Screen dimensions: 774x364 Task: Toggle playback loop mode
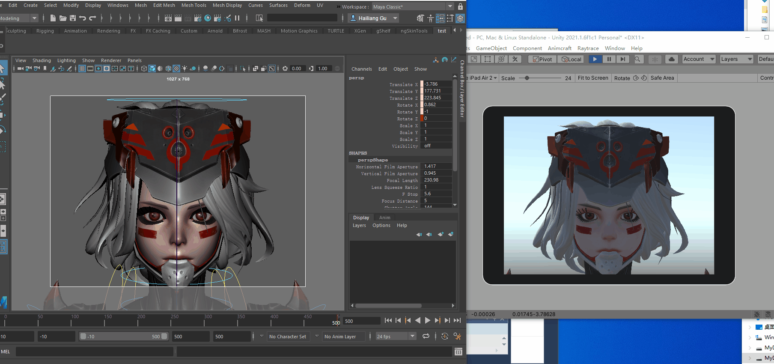(x=426, y=337)
